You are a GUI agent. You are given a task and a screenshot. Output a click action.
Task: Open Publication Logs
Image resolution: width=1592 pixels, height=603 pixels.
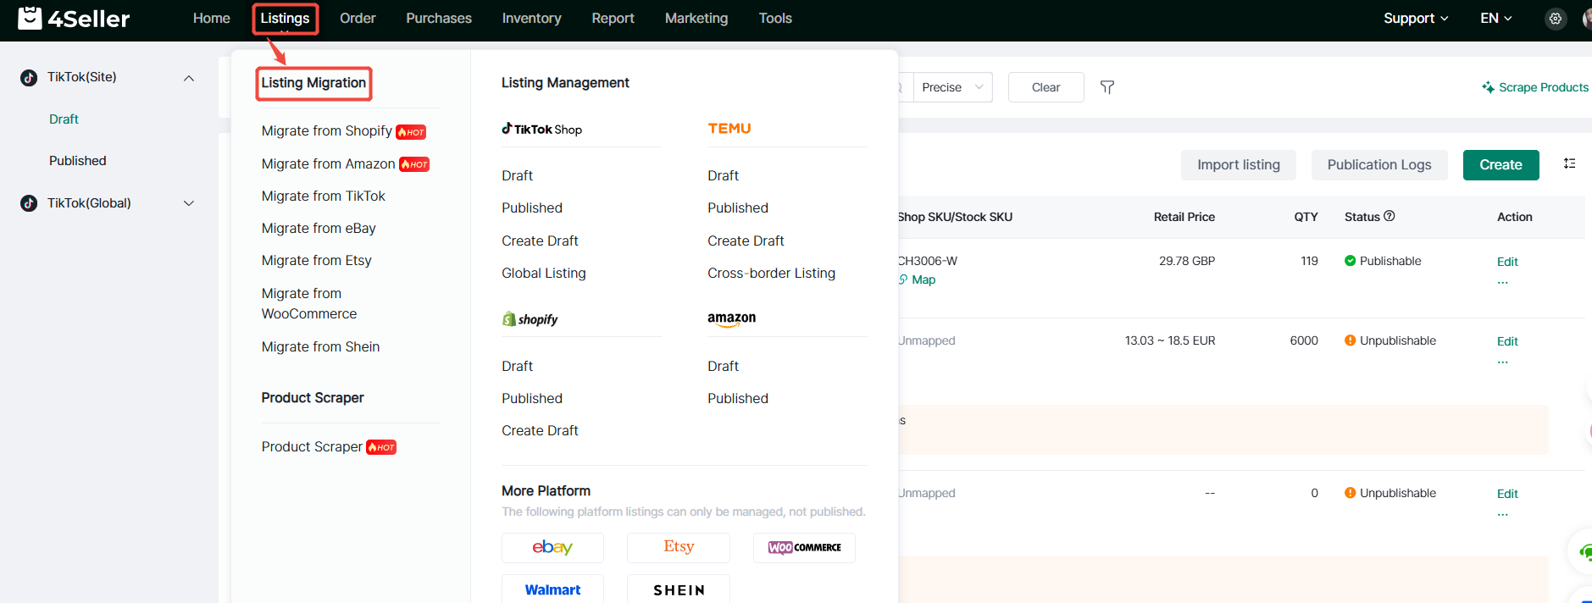pyautogui.click(x=1379, y=165)
